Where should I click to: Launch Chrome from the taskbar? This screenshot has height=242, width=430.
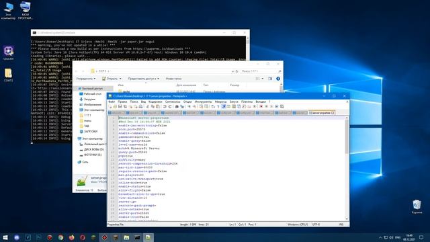point(60,237)
